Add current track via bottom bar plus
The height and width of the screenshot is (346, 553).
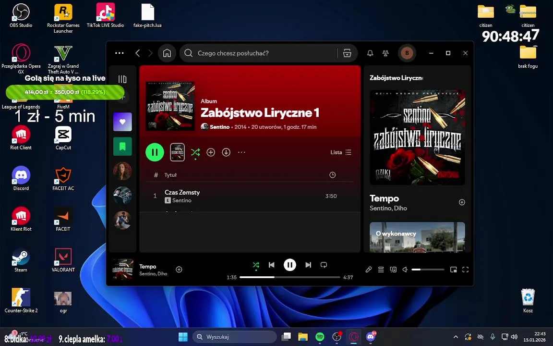(179, 270)
